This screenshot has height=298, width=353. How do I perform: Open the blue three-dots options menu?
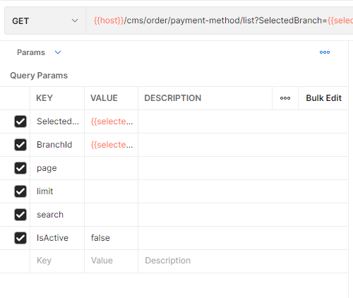325,52
